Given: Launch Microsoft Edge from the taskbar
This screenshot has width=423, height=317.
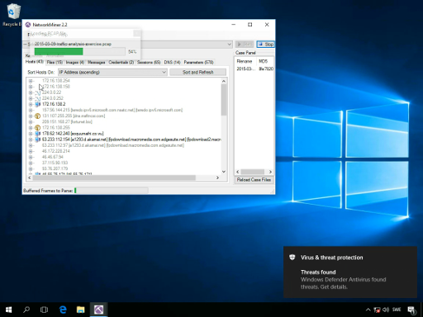Looking at the screenshot, I should [63, 310].
